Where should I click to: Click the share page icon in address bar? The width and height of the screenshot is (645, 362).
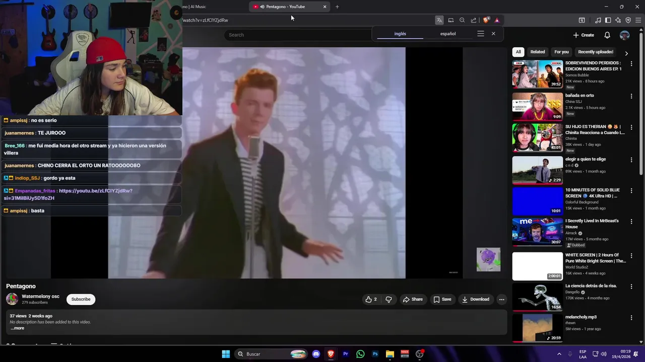[474, 20]
